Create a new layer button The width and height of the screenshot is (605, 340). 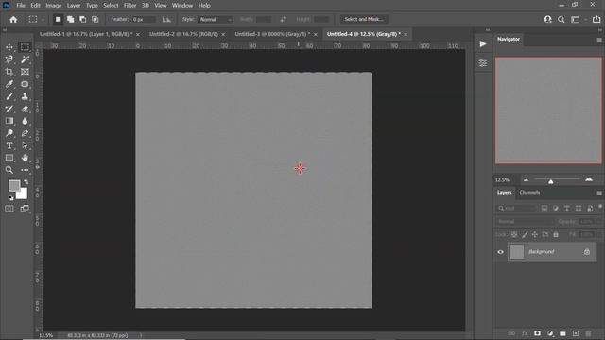576,333
